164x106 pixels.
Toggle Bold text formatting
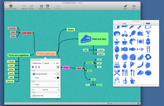coord(33,67)
